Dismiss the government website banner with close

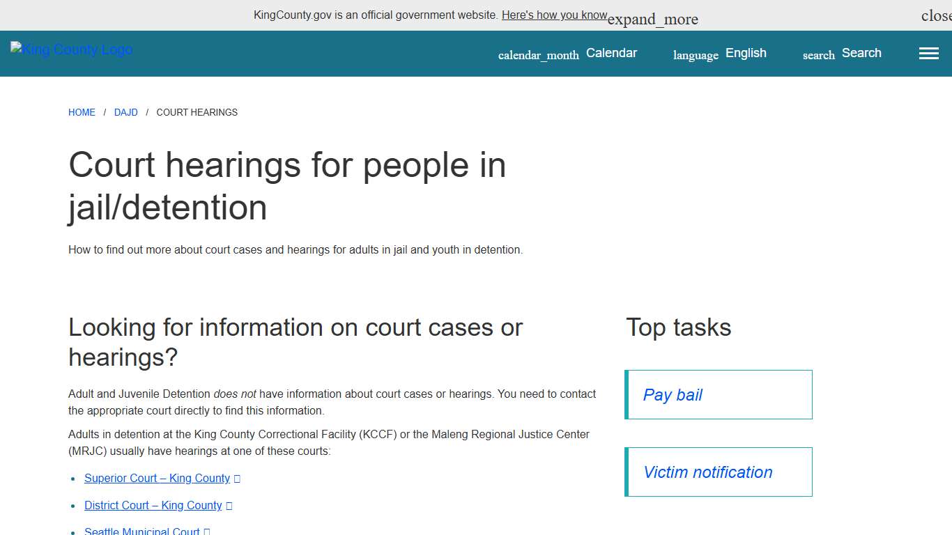point(936,15)
